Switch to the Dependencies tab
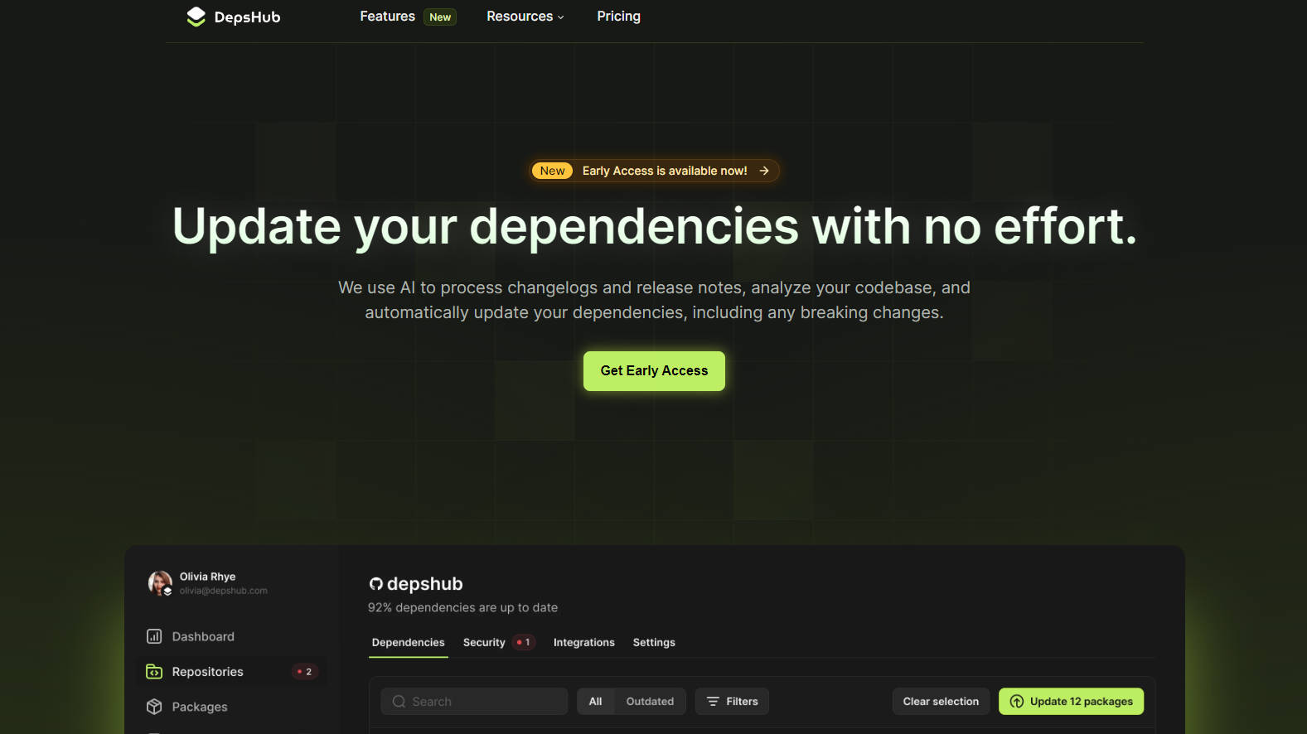This screenshot has width=1307, height=734. (x=409, y=643)
